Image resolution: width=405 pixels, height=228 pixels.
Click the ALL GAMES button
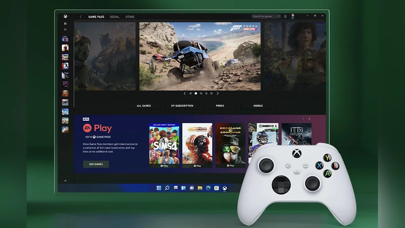144,106
